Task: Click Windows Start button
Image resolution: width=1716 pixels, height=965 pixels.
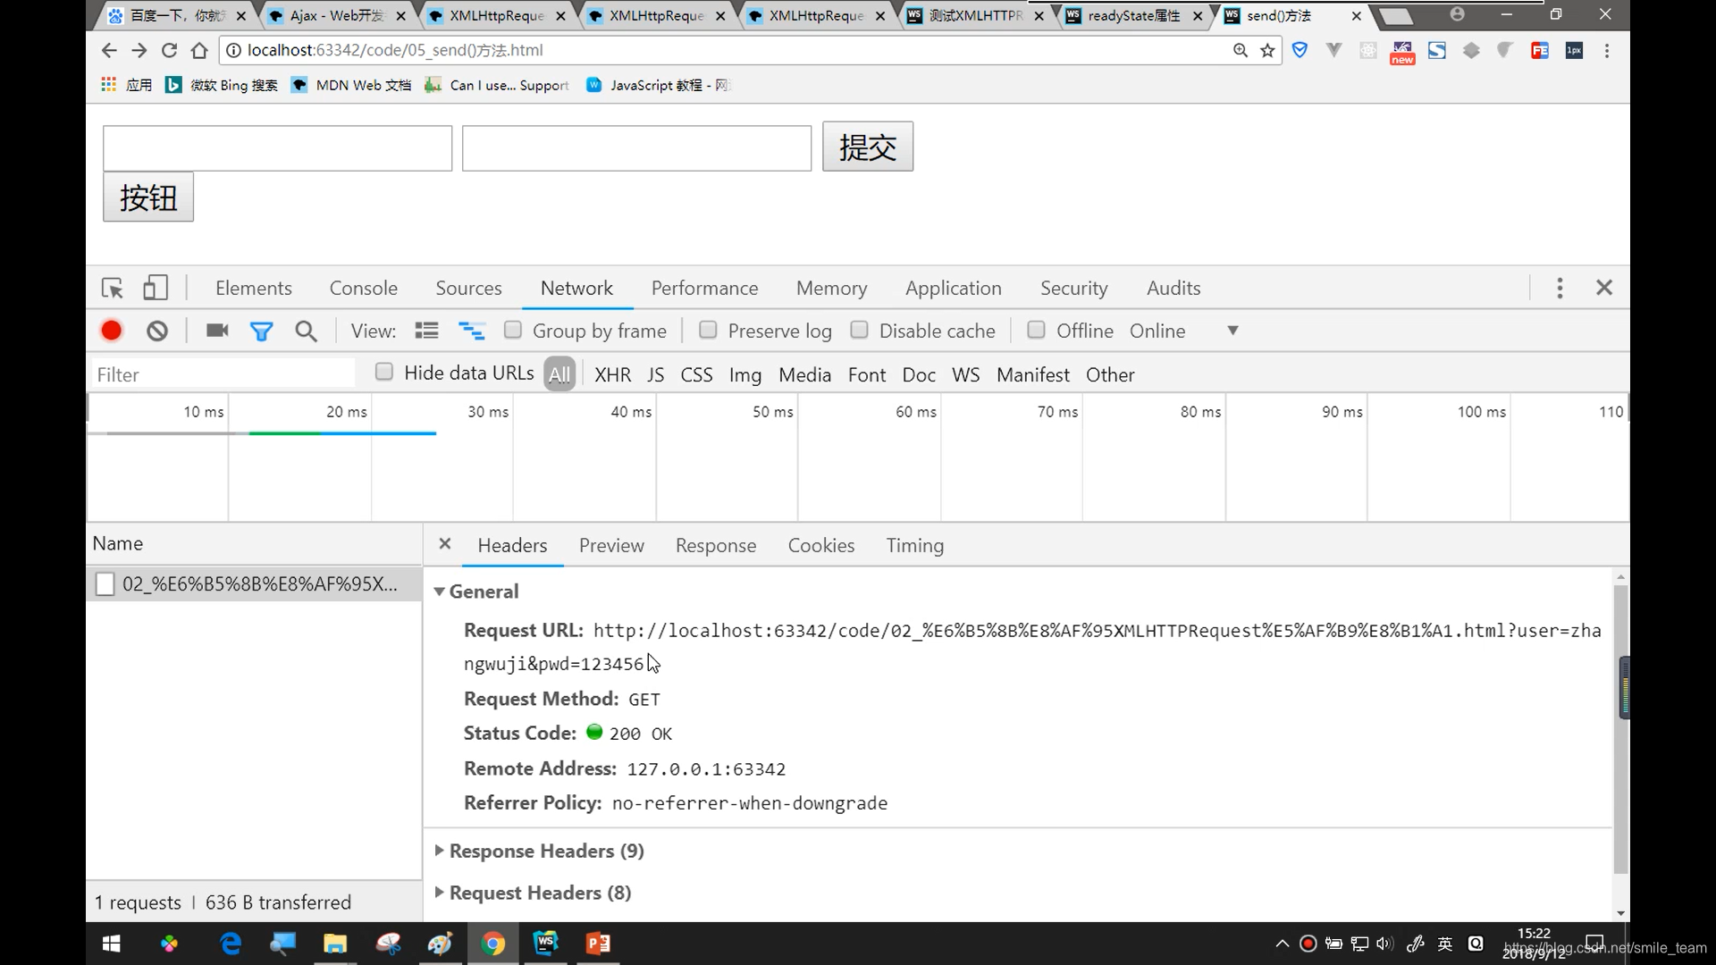Action: (x=112, y=944)
